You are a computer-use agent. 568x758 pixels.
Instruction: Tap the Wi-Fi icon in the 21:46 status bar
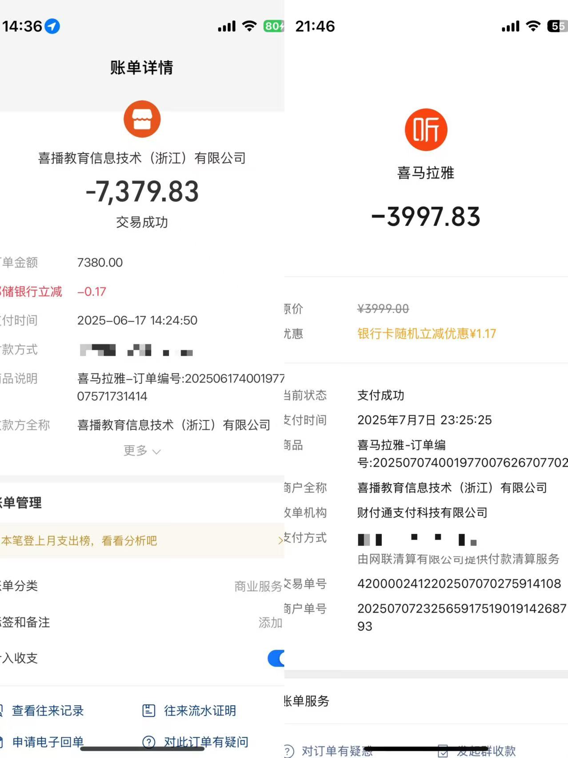point(533,26)
